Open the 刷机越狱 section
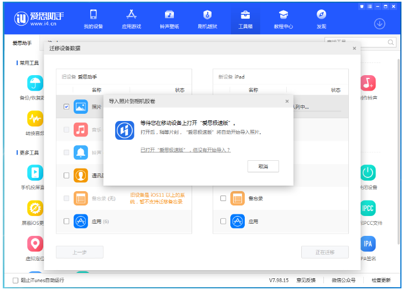407x290 pixels. tap(207, 19)
